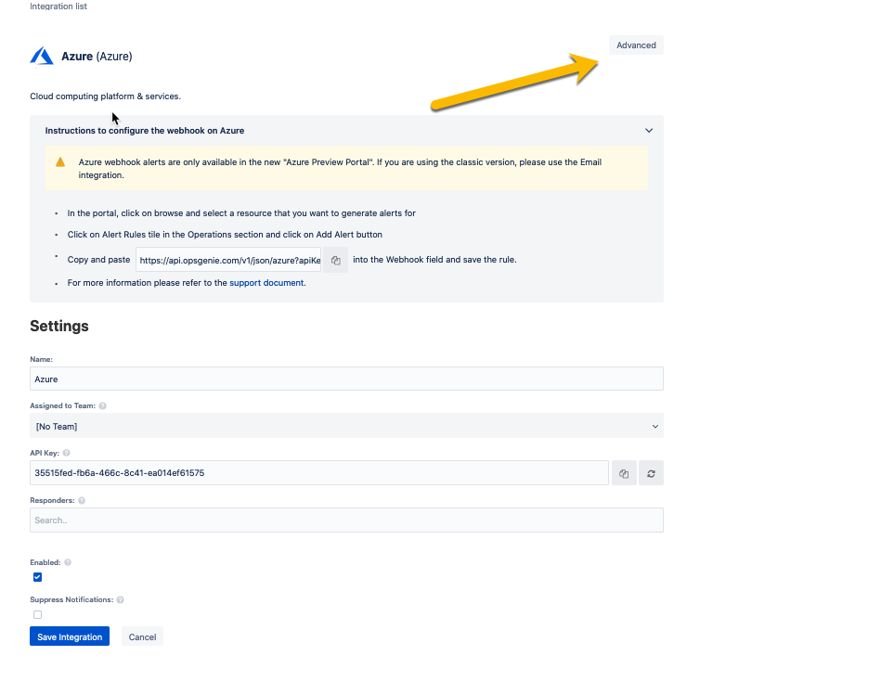This screenshot has width=881, height=694.
Task: Click the Settings heading
Action: [x=59, y=327]
